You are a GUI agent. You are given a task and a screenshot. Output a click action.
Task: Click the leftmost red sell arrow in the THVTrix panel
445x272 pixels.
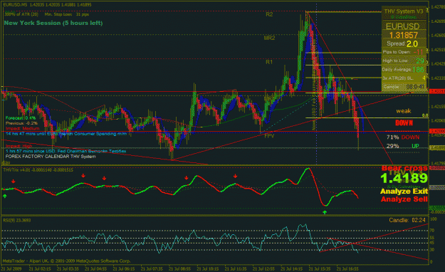(14, 181)
